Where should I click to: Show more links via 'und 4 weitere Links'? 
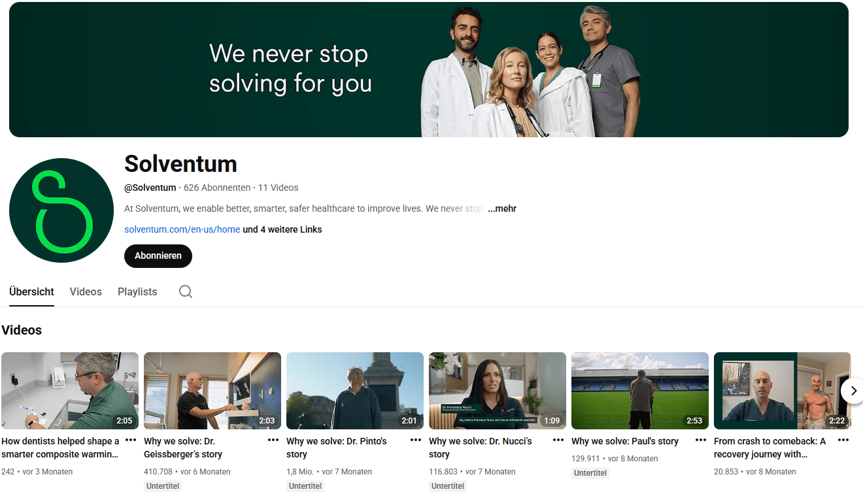[282, 229]
